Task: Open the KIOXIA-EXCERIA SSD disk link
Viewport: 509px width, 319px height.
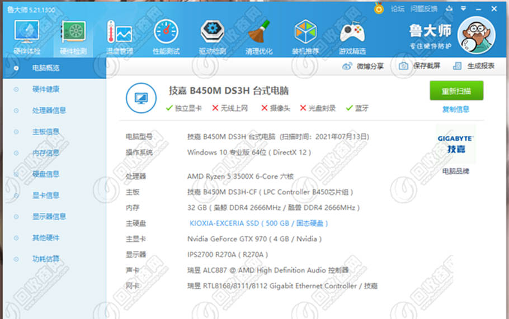Action: [259, 223]
